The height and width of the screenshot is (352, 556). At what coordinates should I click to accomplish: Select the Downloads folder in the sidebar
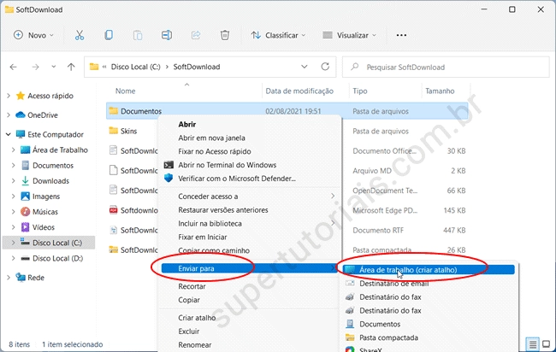[x=50, y=180]
